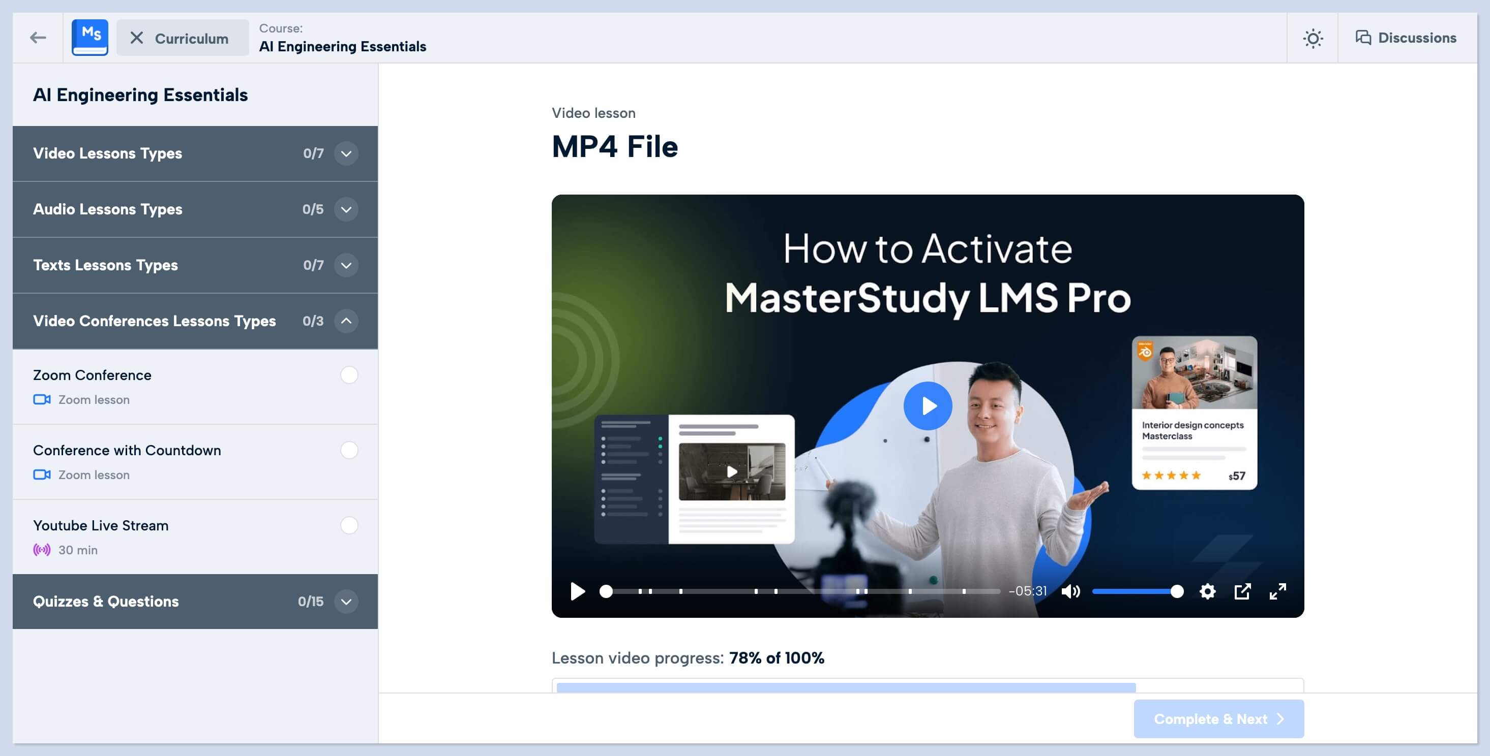Enter fullscreen video mode
This screenshot has height=756, width=1490.
click(1278, 591)
